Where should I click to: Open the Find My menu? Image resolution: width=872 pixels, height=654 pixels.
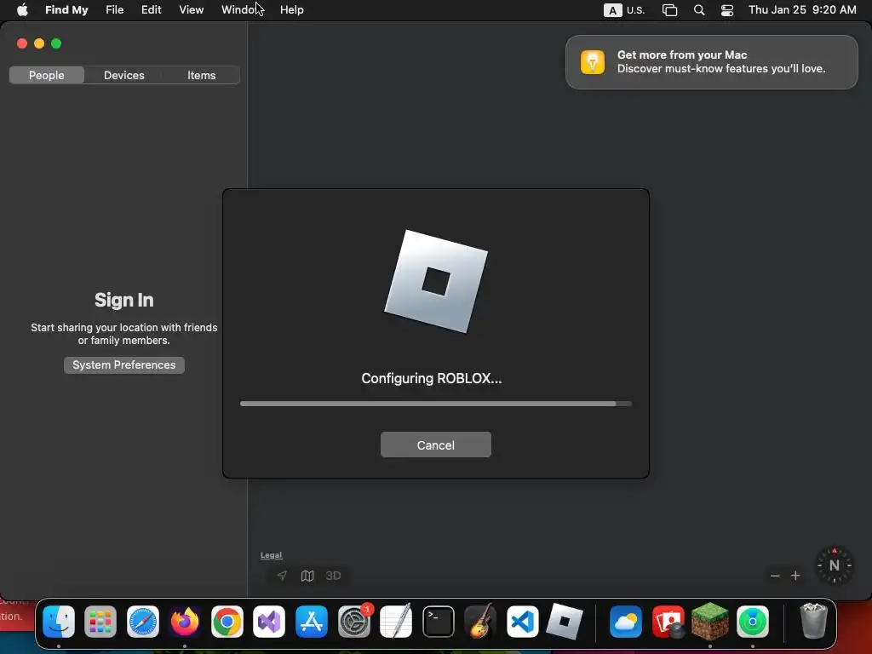coord(66,10)
